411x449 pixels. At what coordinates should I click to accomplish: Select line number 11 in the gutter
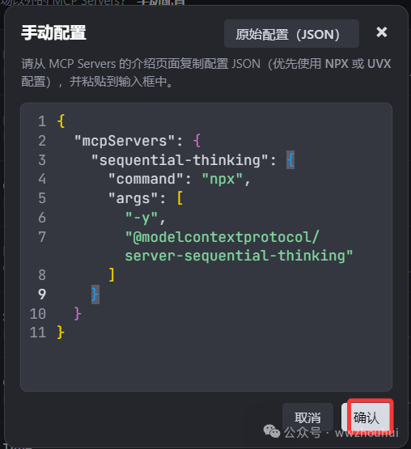pos(38,333)
